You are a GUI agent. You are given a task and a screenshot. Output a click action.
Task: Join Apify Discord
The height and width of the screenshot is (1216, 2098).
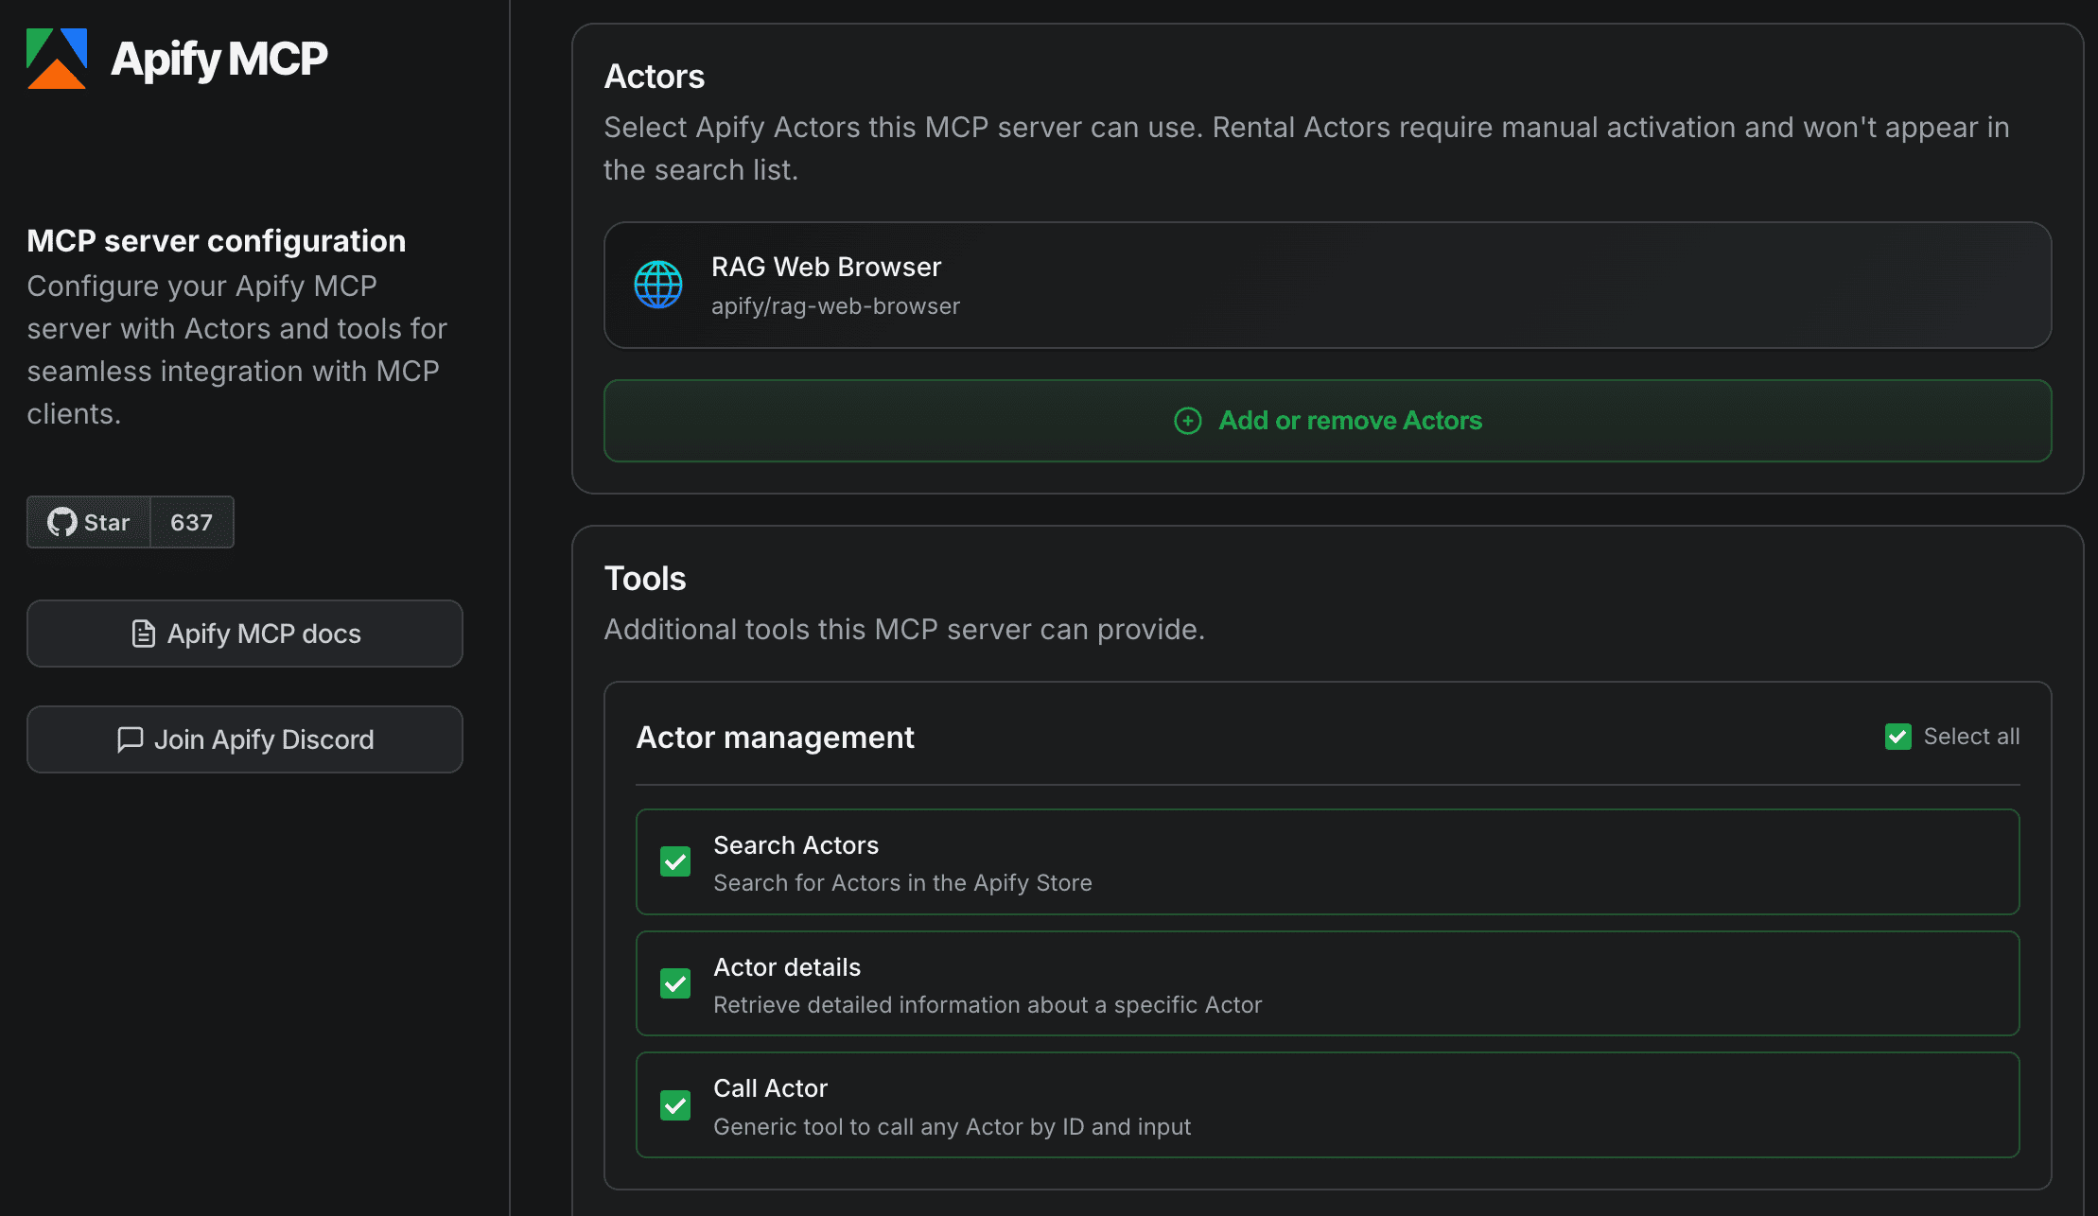[x=244, y=738]
